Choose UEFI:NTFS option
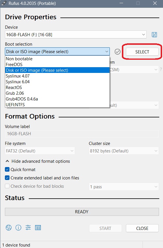The width and height of the screenshot is (163, 248). coord(57,105)
